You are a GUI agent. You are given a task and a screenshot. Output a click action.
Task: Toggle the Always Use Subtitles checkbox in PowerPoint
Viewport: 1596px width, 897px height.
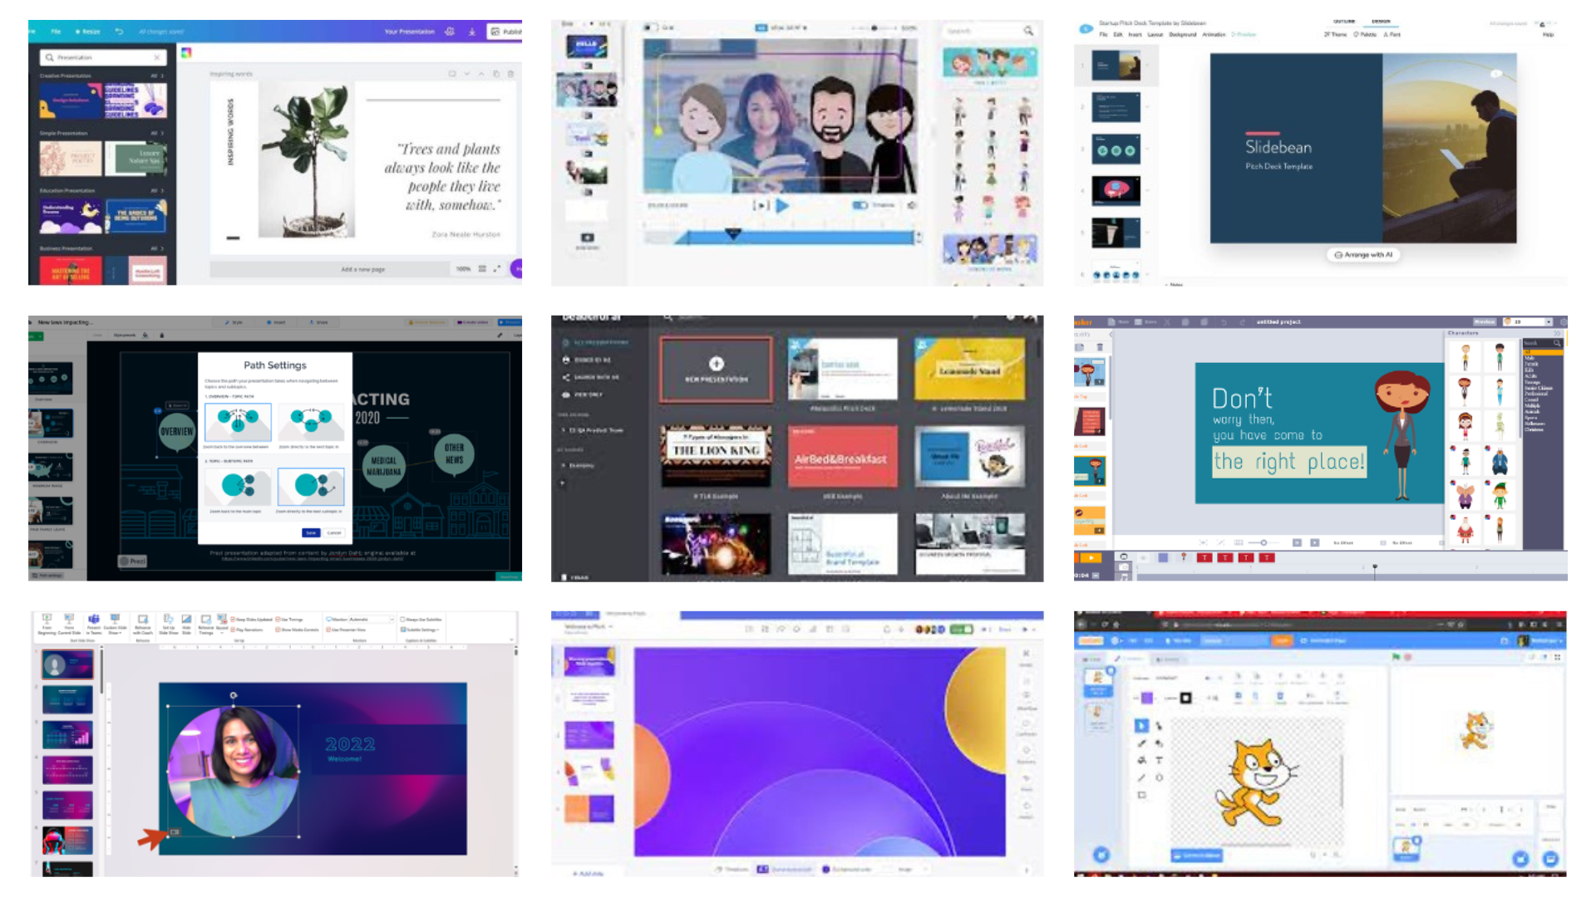tap(402, 620)
